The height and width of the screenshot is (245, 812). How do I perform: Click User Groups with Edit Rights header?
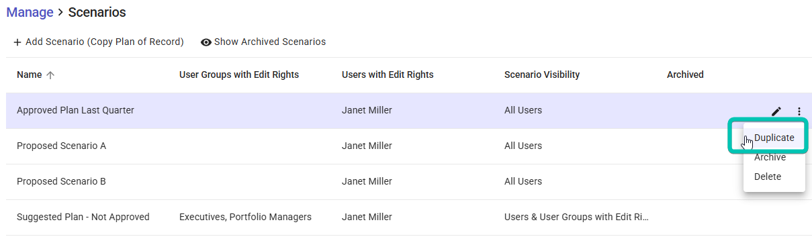239,75
